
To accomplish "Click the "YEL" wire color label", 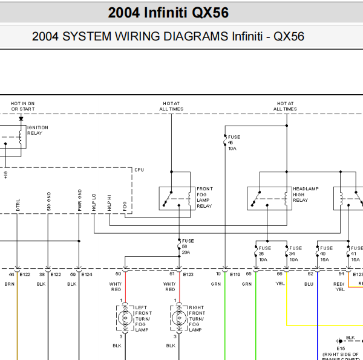I will click(280, 283).
